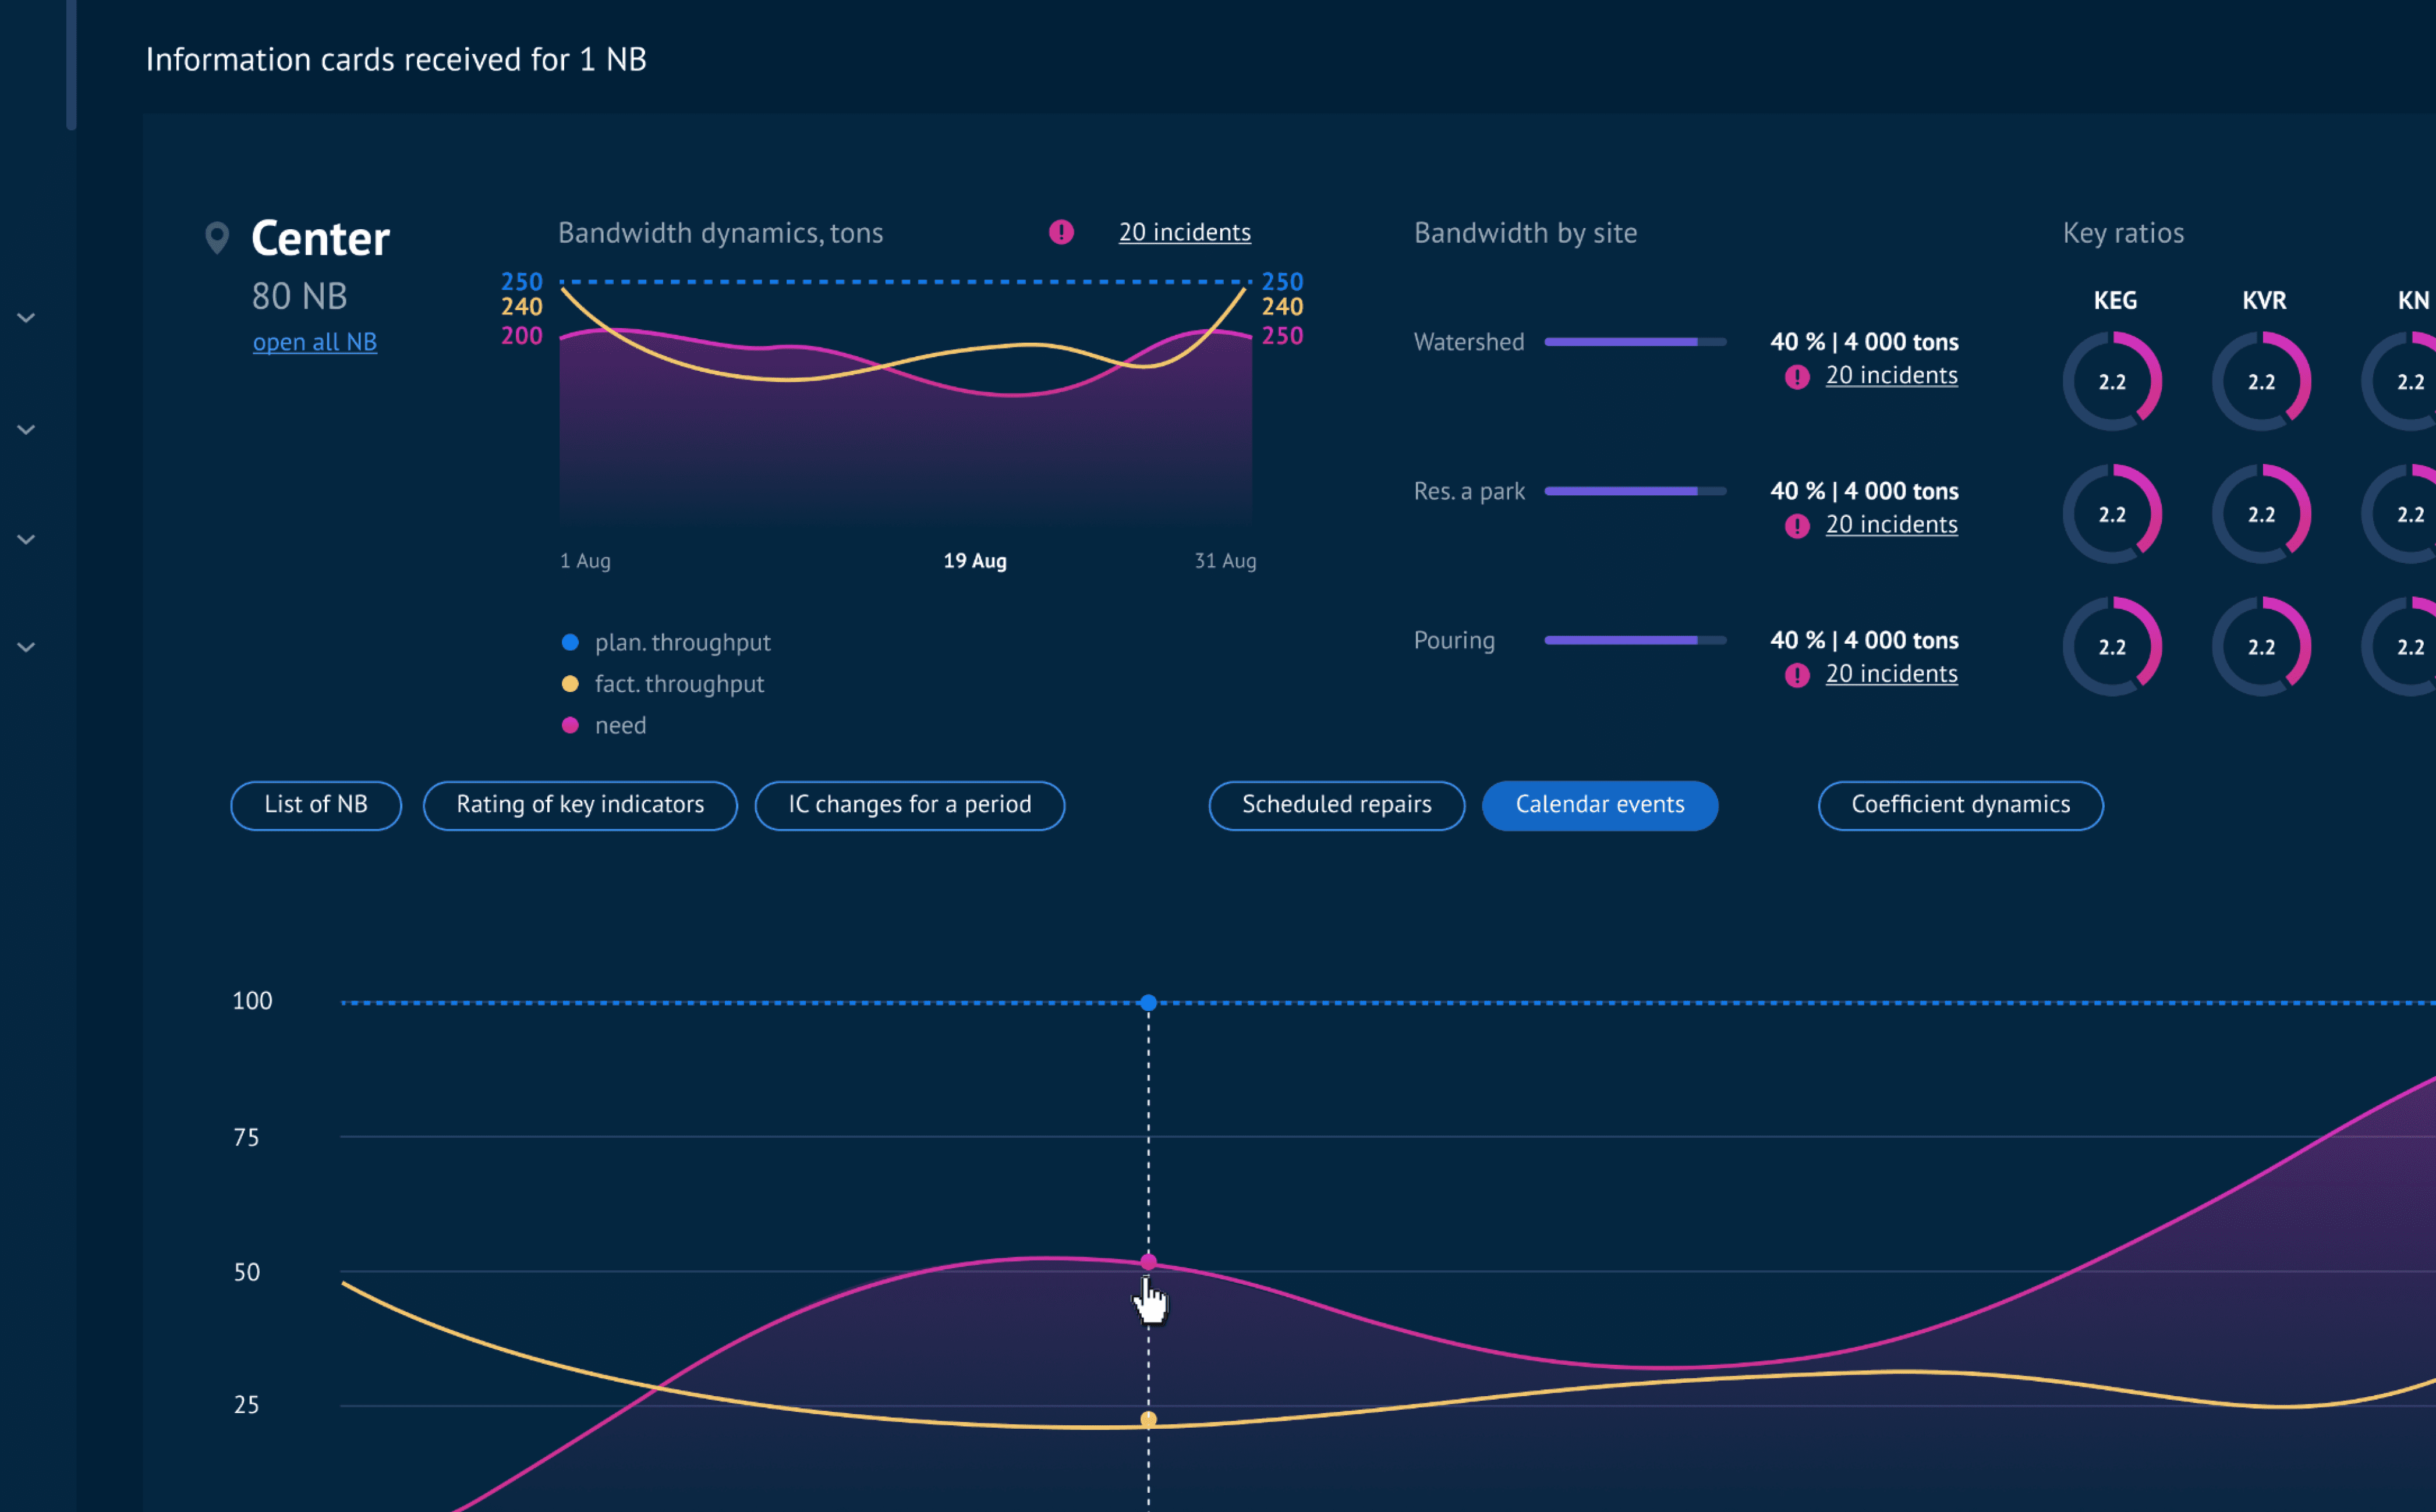This screenshot has width=2436, height=1512.
Task: Open the List of NB button
Action: click(x=316, y=805)
